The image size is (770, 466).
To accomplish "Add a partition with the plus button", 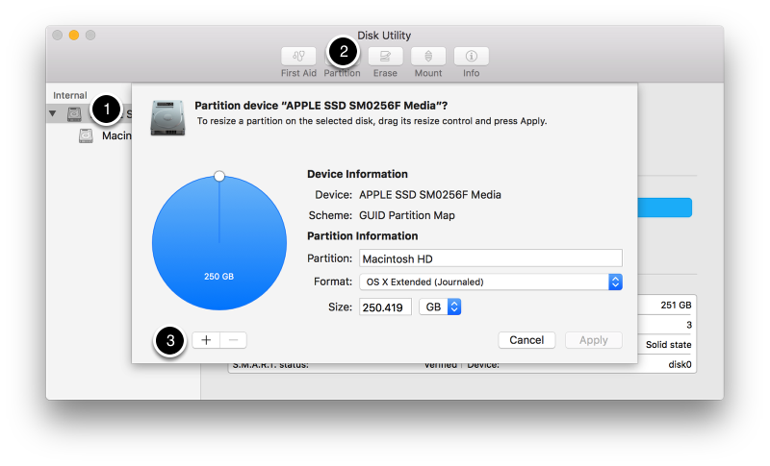I will tap(206, 340).
